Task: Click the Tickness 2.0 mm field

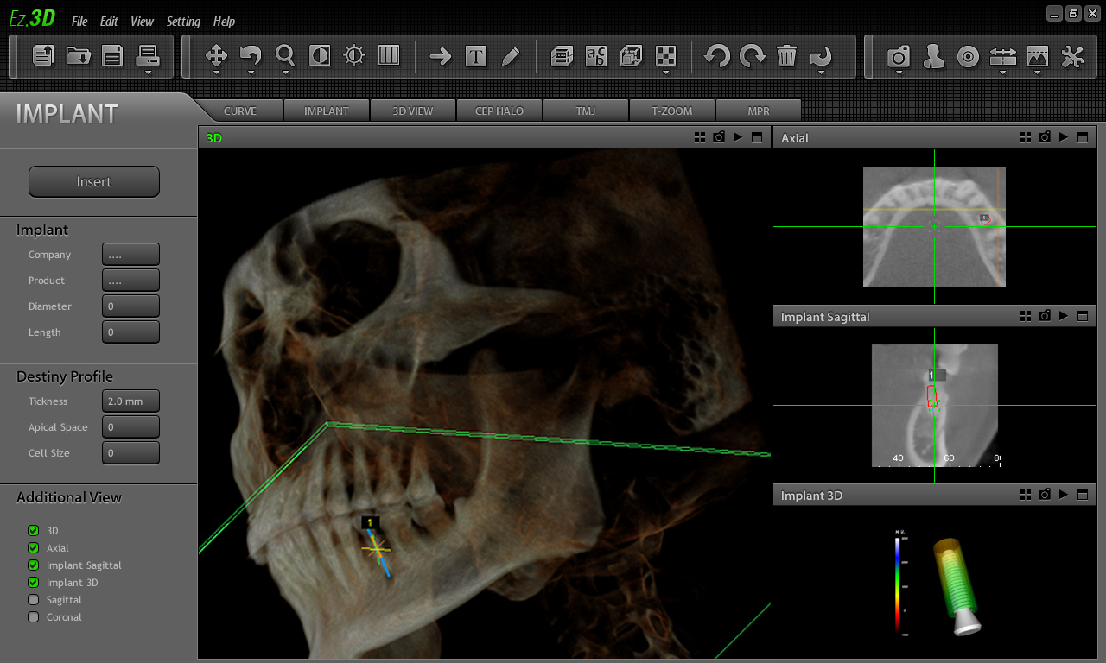Action: pos(130,401)
